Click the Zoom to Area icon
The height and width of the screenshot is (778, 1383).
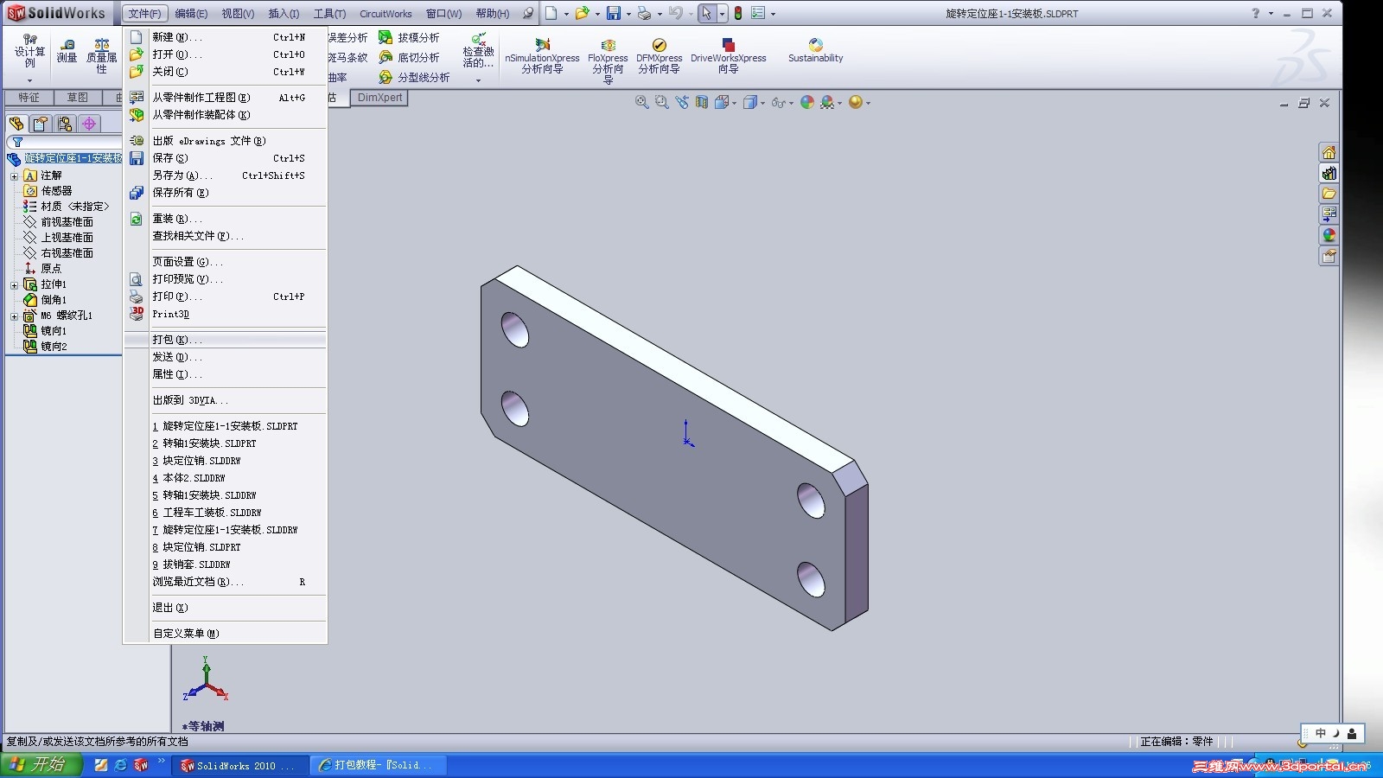662,102
